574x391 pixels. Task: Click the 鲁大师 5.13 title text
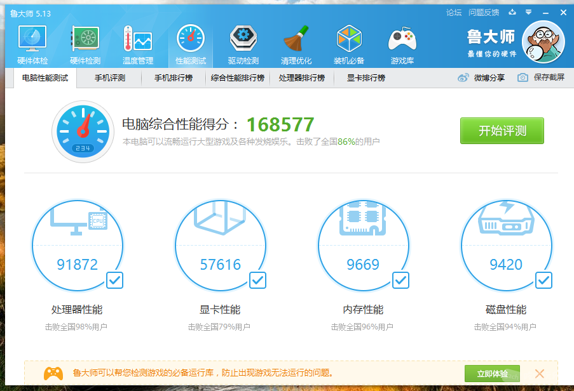pyautogui.click(x=31, y=14)
